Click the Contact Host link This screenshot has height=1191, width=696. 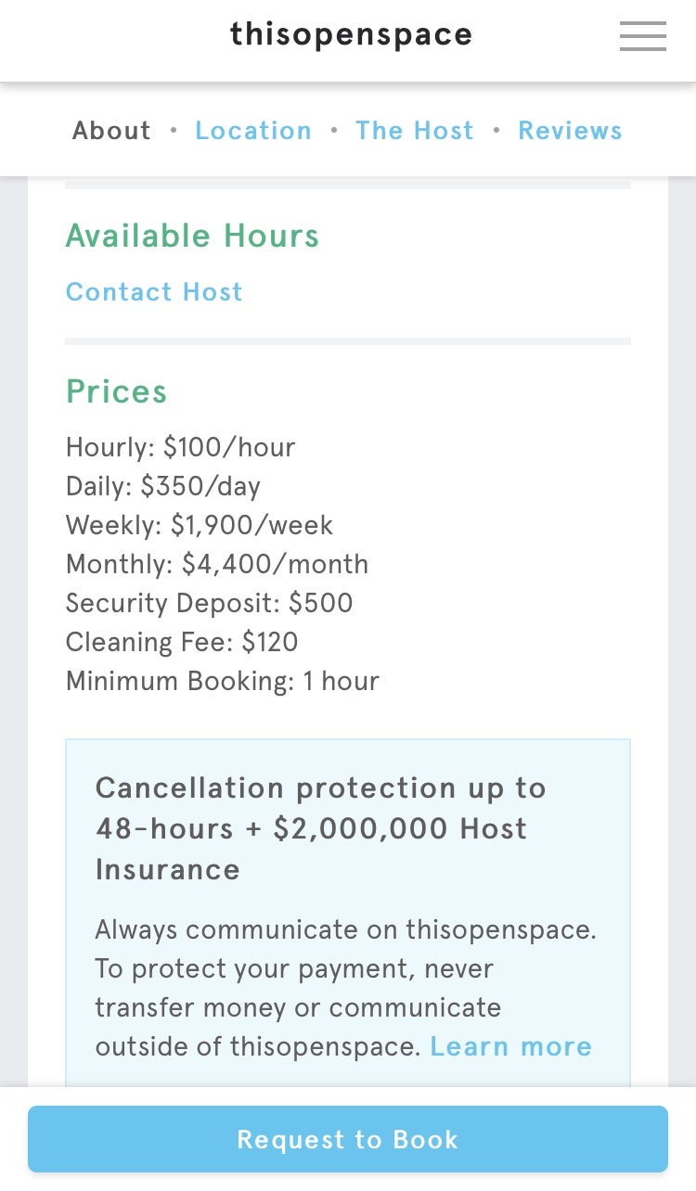pyautogui.click(x=154, y=292)
